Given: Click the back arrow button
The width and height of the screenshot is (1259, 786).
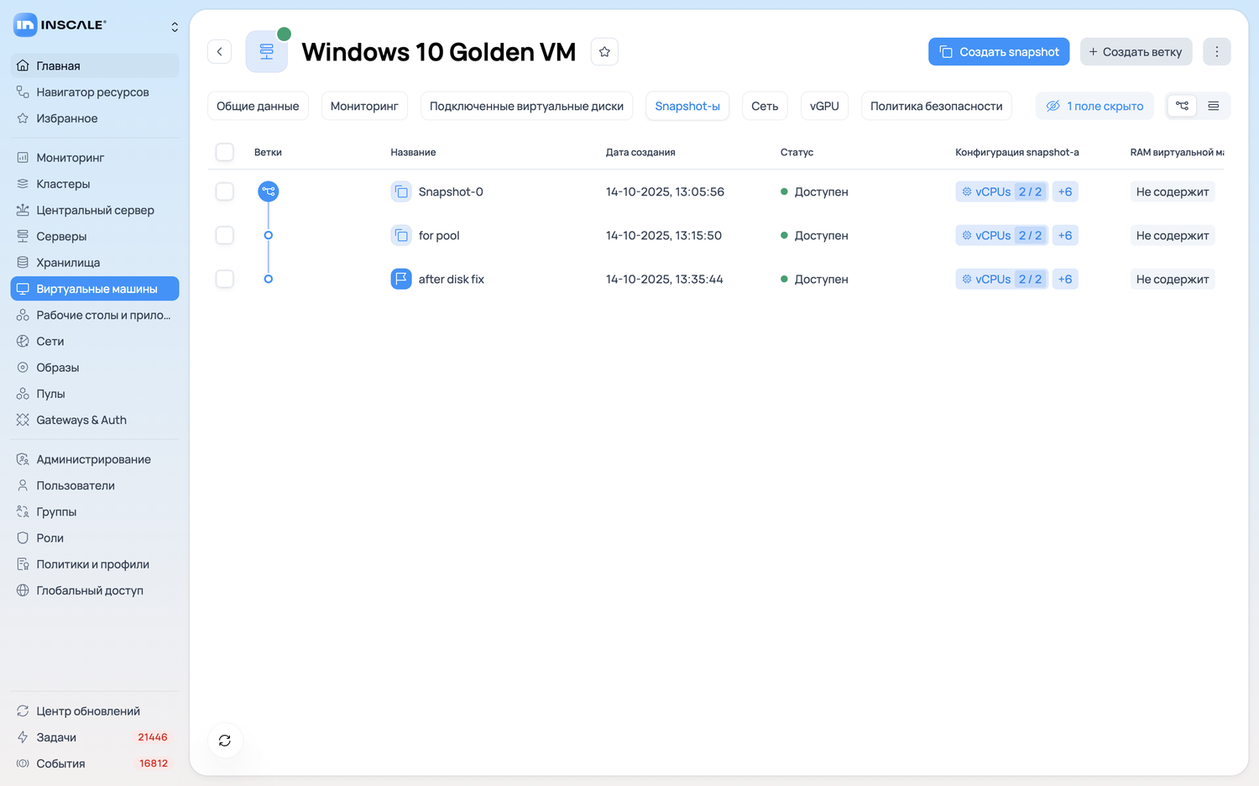Looking at the screenshot, I should pos(220,52).
